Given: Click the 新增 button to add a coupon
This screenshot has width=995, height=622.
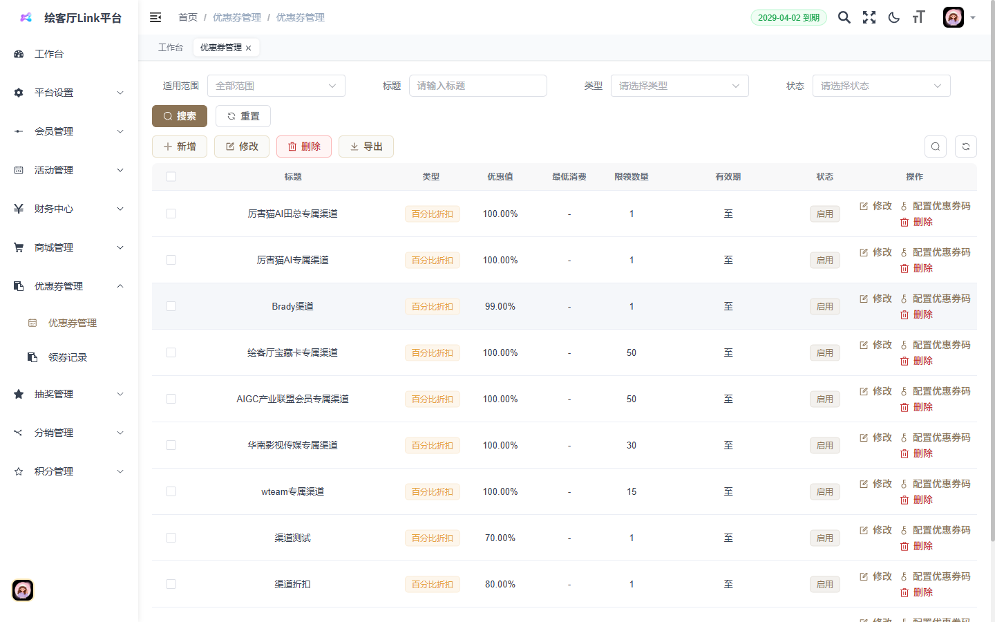Looking at the screenshot, I should click(179, 147).
